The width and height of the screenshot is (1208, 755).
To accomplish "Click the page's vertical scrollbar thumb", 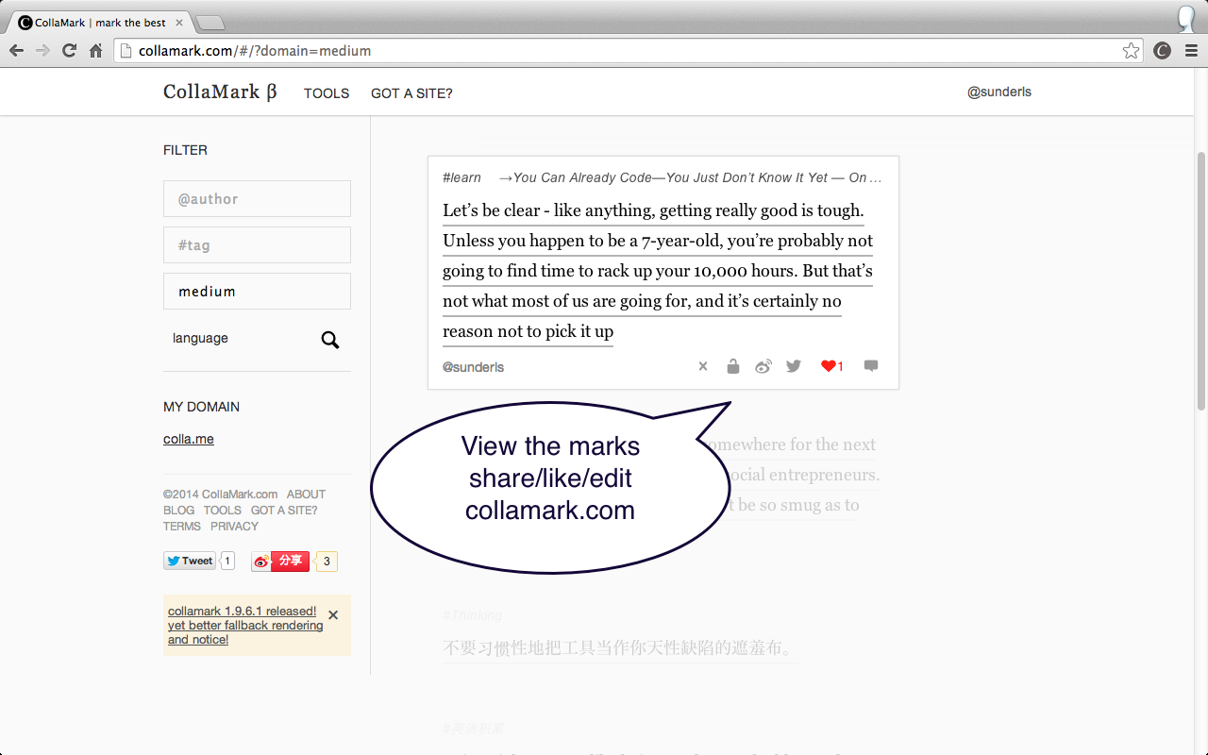I will [x=1200, y=280].
